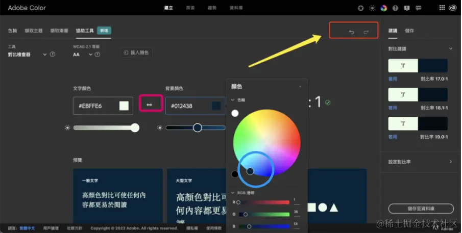Swap text and background colors

point(150,105)
